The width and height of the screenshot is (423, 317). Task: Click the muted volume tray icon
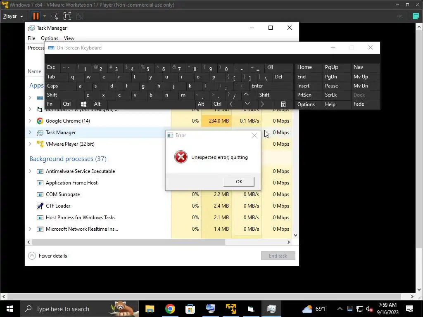click(x=370, y=309)
